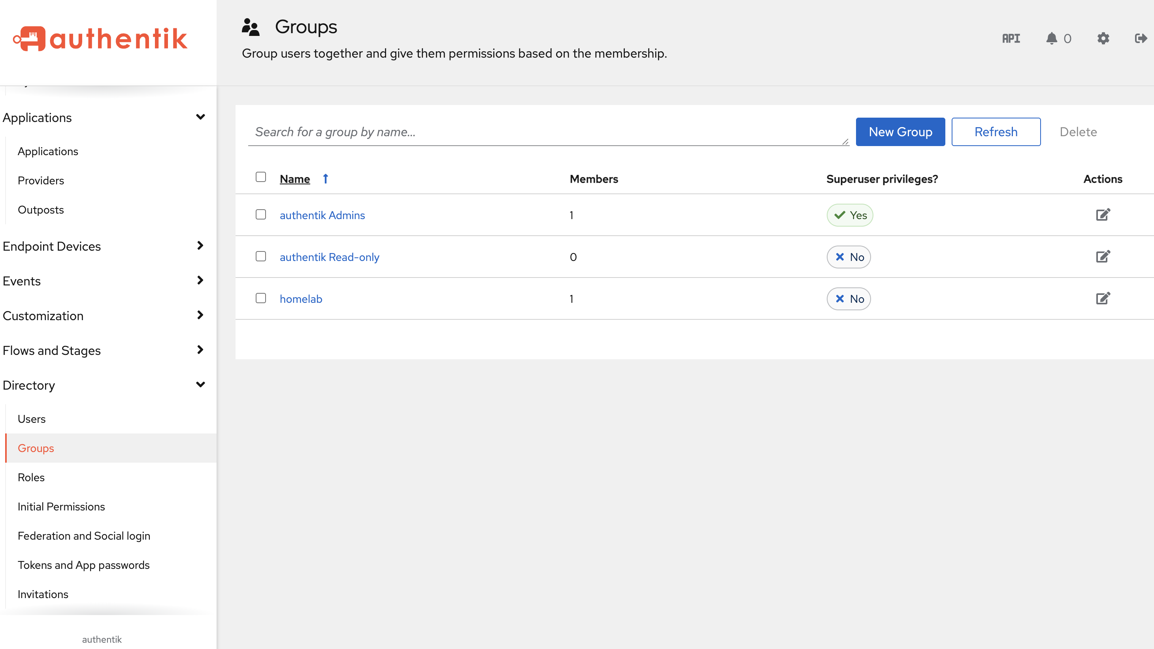Screen dimensions: 1154x649
Task: Click the Delete button
Action: click(x=1078, y=131)
